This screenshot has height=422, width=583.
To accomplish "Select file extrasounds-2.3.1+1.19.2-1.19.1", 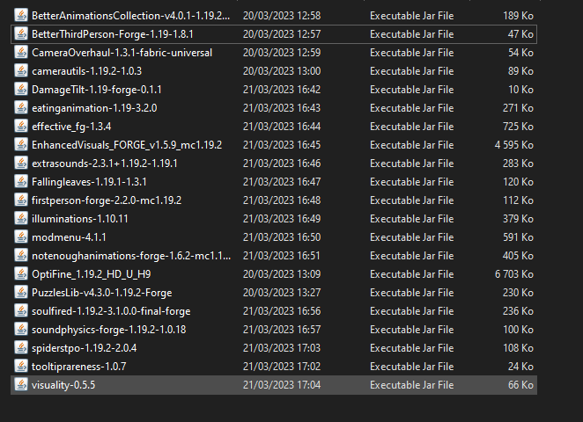I will [x=105, y=164].
